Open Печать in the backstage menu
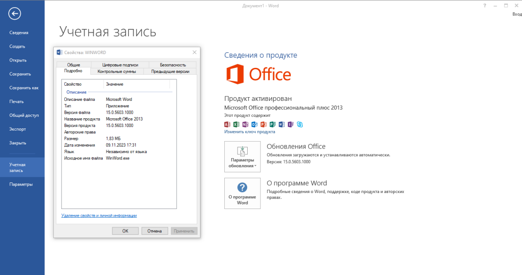 point(22,102)
